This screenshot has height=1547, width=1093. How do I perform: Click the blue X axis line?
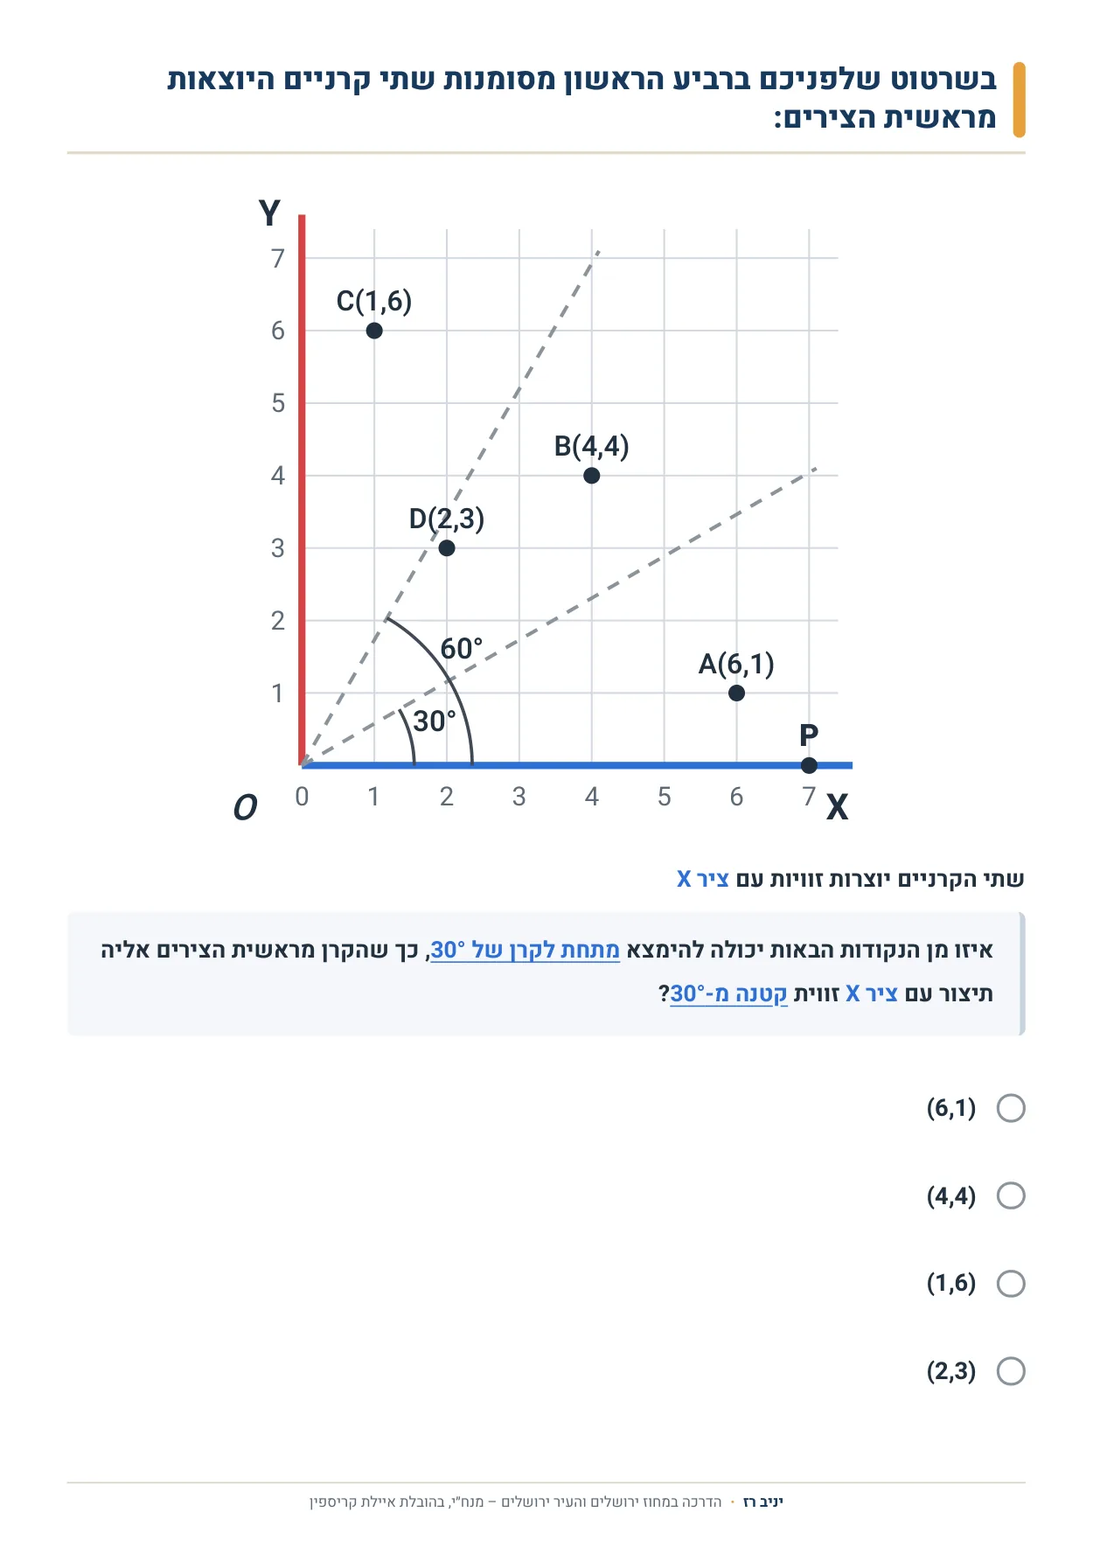tap(577, 765)
